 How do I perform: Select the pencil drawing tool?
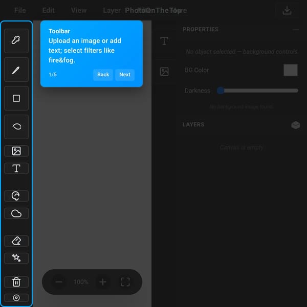click(16, 70)
